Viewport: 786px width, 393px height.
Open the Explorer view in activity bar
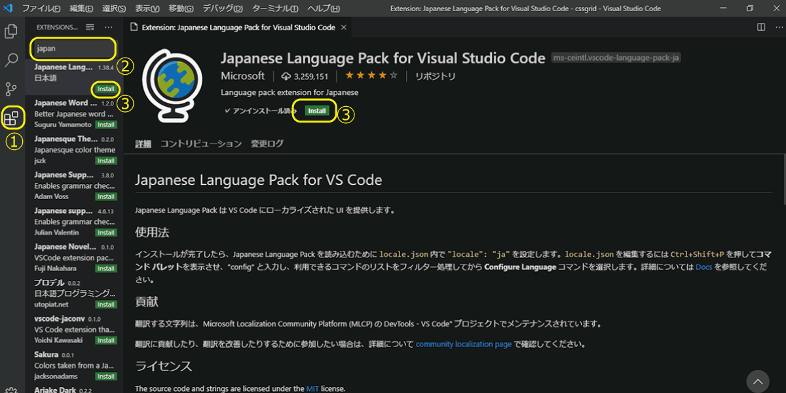point(11,31)
